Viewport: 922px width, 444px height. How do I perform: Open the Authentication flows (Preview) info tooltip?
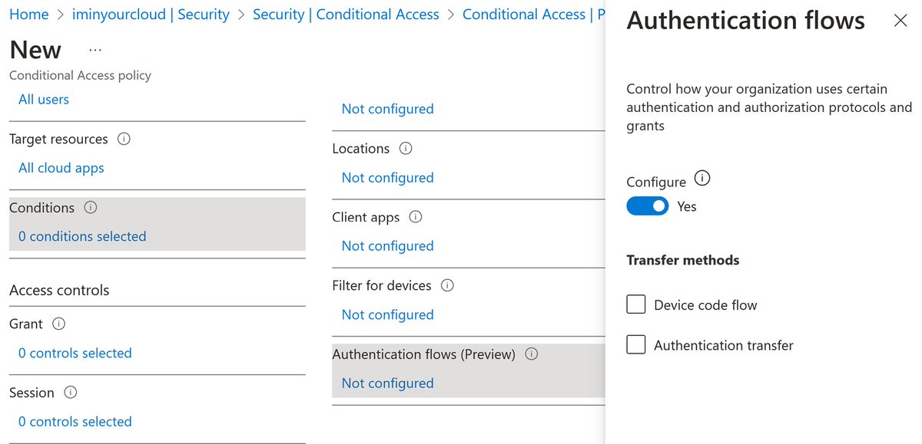coord(531,354)
